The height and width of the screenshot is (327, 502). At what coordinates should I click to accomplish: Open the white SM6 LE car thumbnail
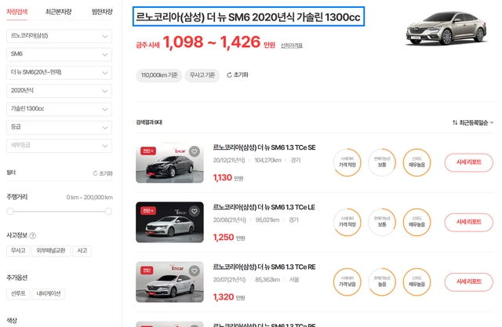(x=169, y=222)
